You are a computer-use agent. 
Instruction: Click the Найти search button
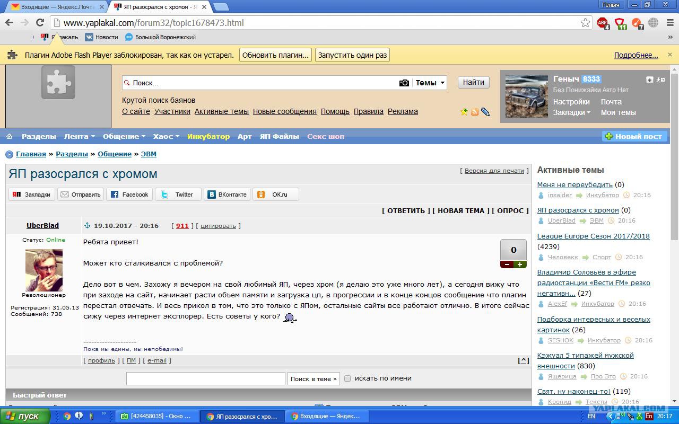[473, 82]
